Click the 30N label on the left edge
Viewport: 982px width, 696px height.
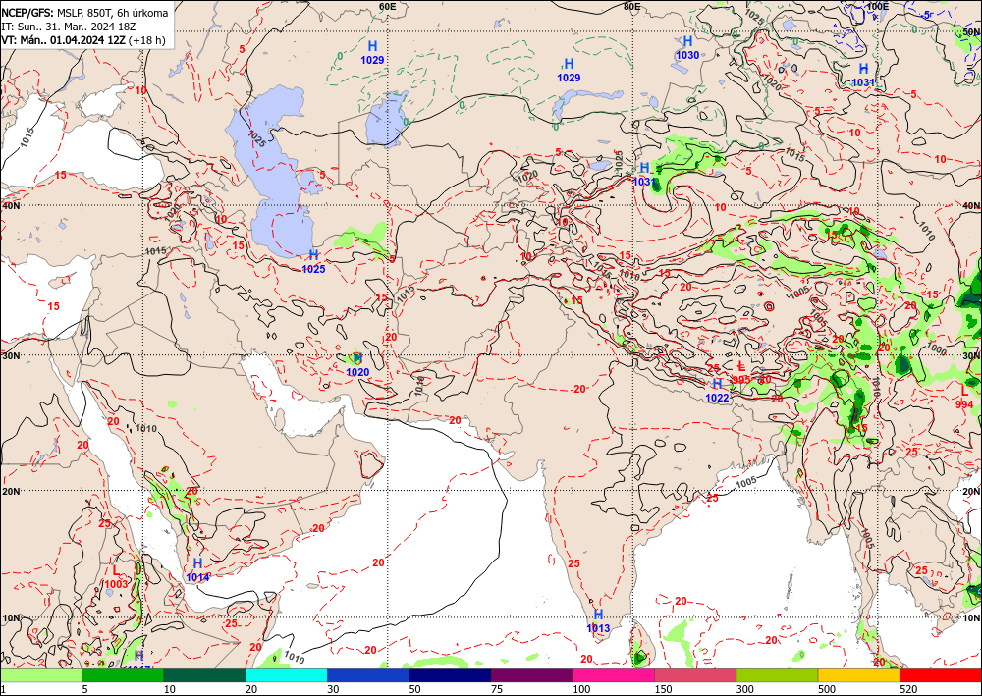[10, 355]
